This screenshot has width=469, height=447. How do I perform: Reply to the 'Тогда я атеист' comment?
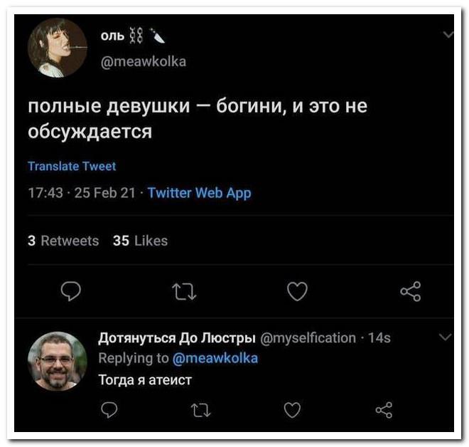pos(109,409)
